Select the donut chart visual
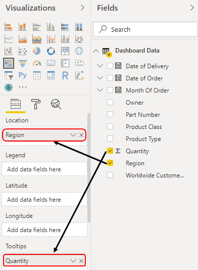The height and width of the screenshot is (270, 198). 51,51
